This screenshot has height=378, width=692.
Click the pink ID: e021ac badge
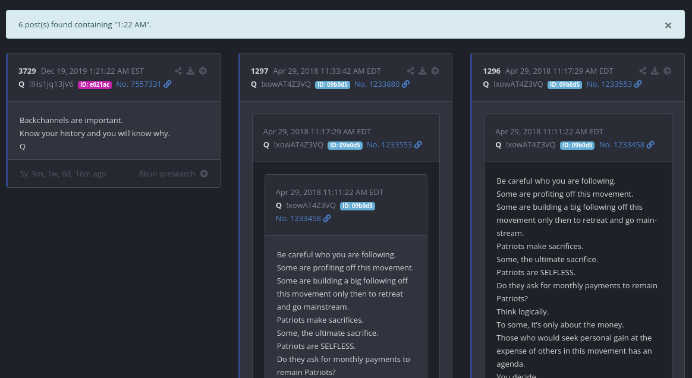95,84
